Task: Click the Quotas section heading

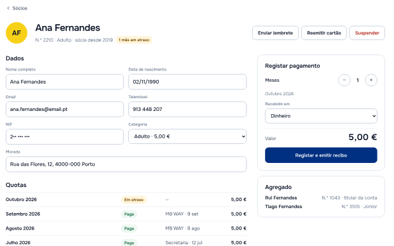Action: [x=16, y=185]
